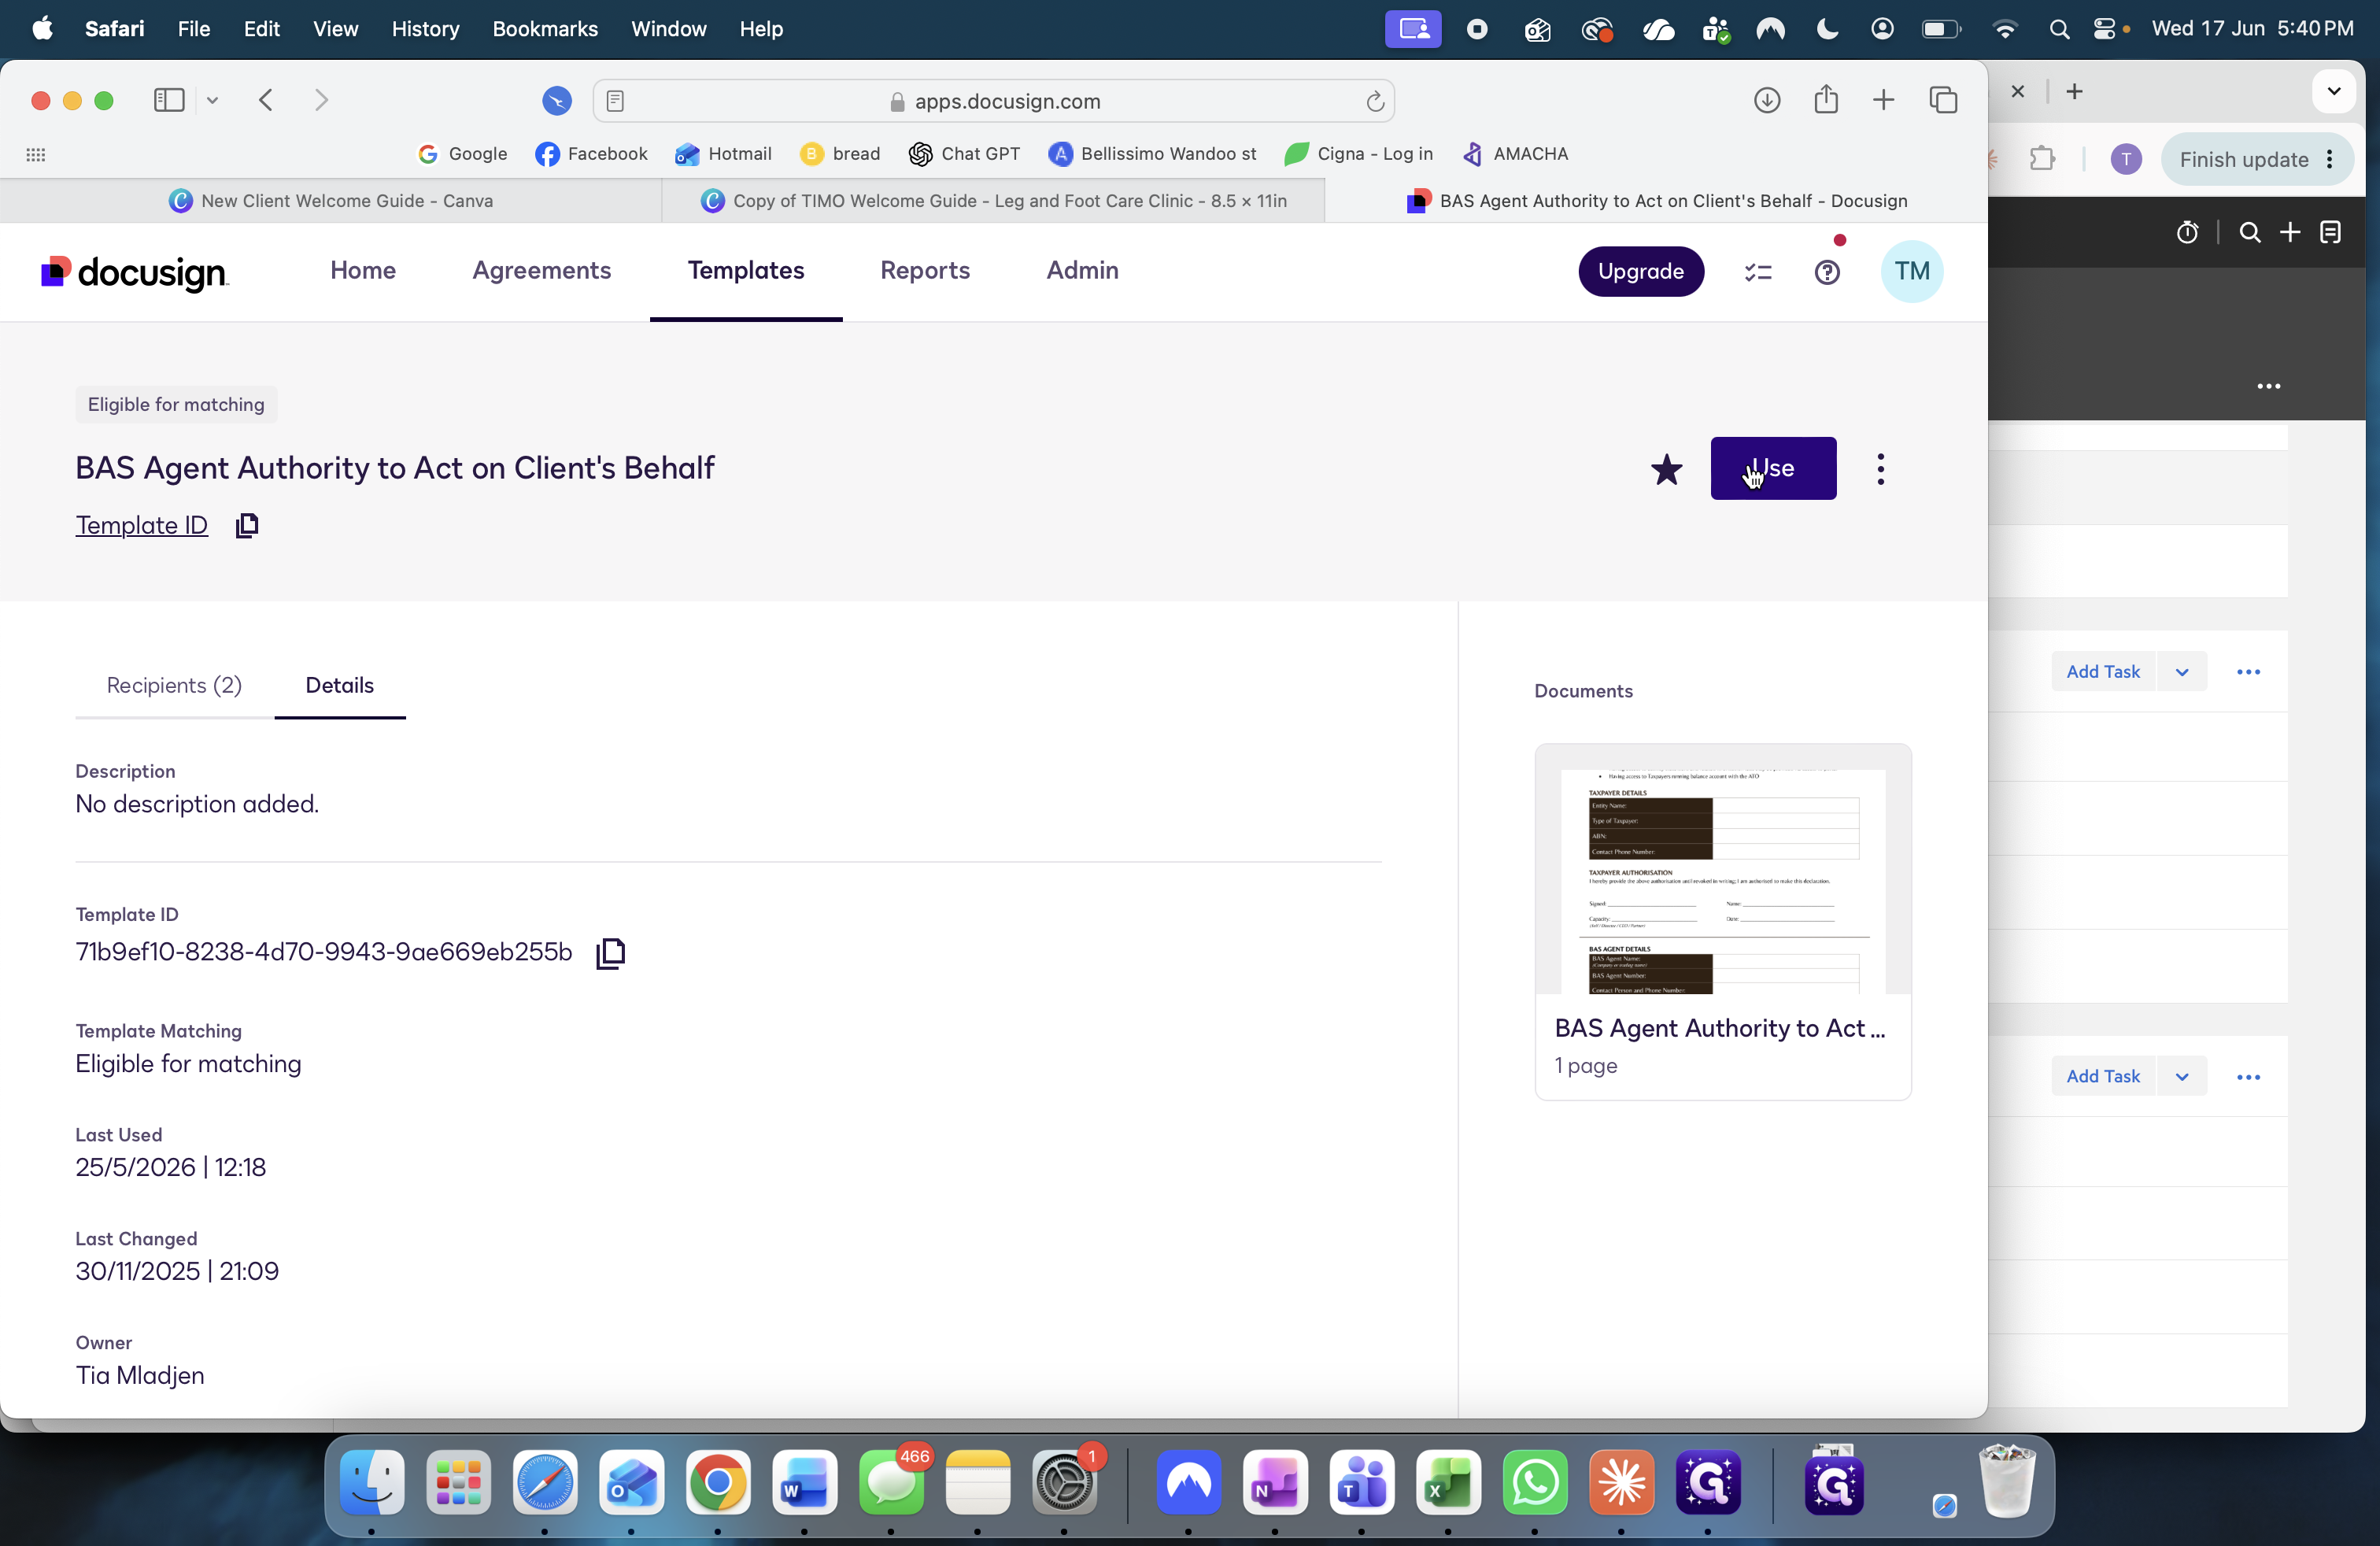The height and width of the screenshot is (1546, 2380).
Task: Toggle the Focus moon icon in menu bar
Action: [1827, 29]
